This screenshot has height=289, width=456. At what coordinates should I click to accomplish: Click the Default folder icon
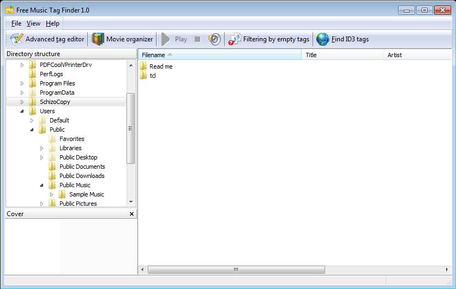point(43,120)
